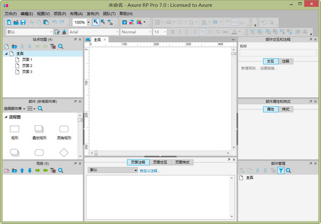
Task: Choose the contained selection mode tool
Action: click(103, 22)
